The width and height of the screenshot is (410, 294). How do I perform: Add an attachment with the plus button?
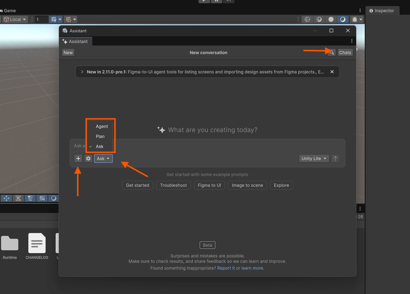pyautogui.click(x=78, y=158)
